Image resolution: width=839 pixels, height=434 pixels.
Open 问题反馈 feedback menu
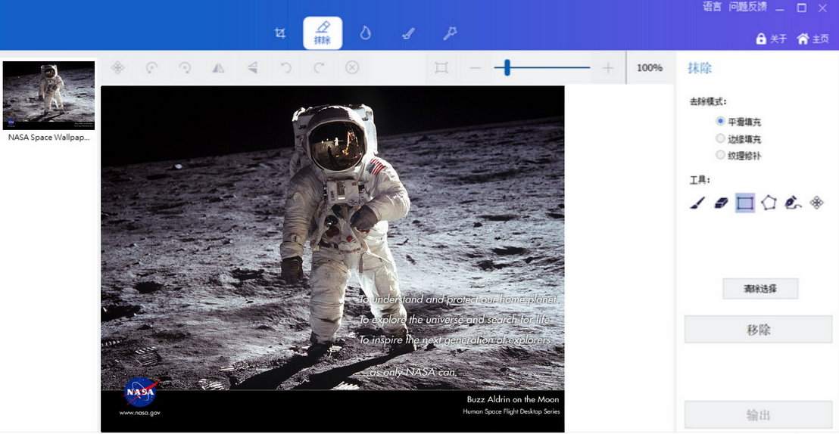pyautogui.click(x=747, y=7)
